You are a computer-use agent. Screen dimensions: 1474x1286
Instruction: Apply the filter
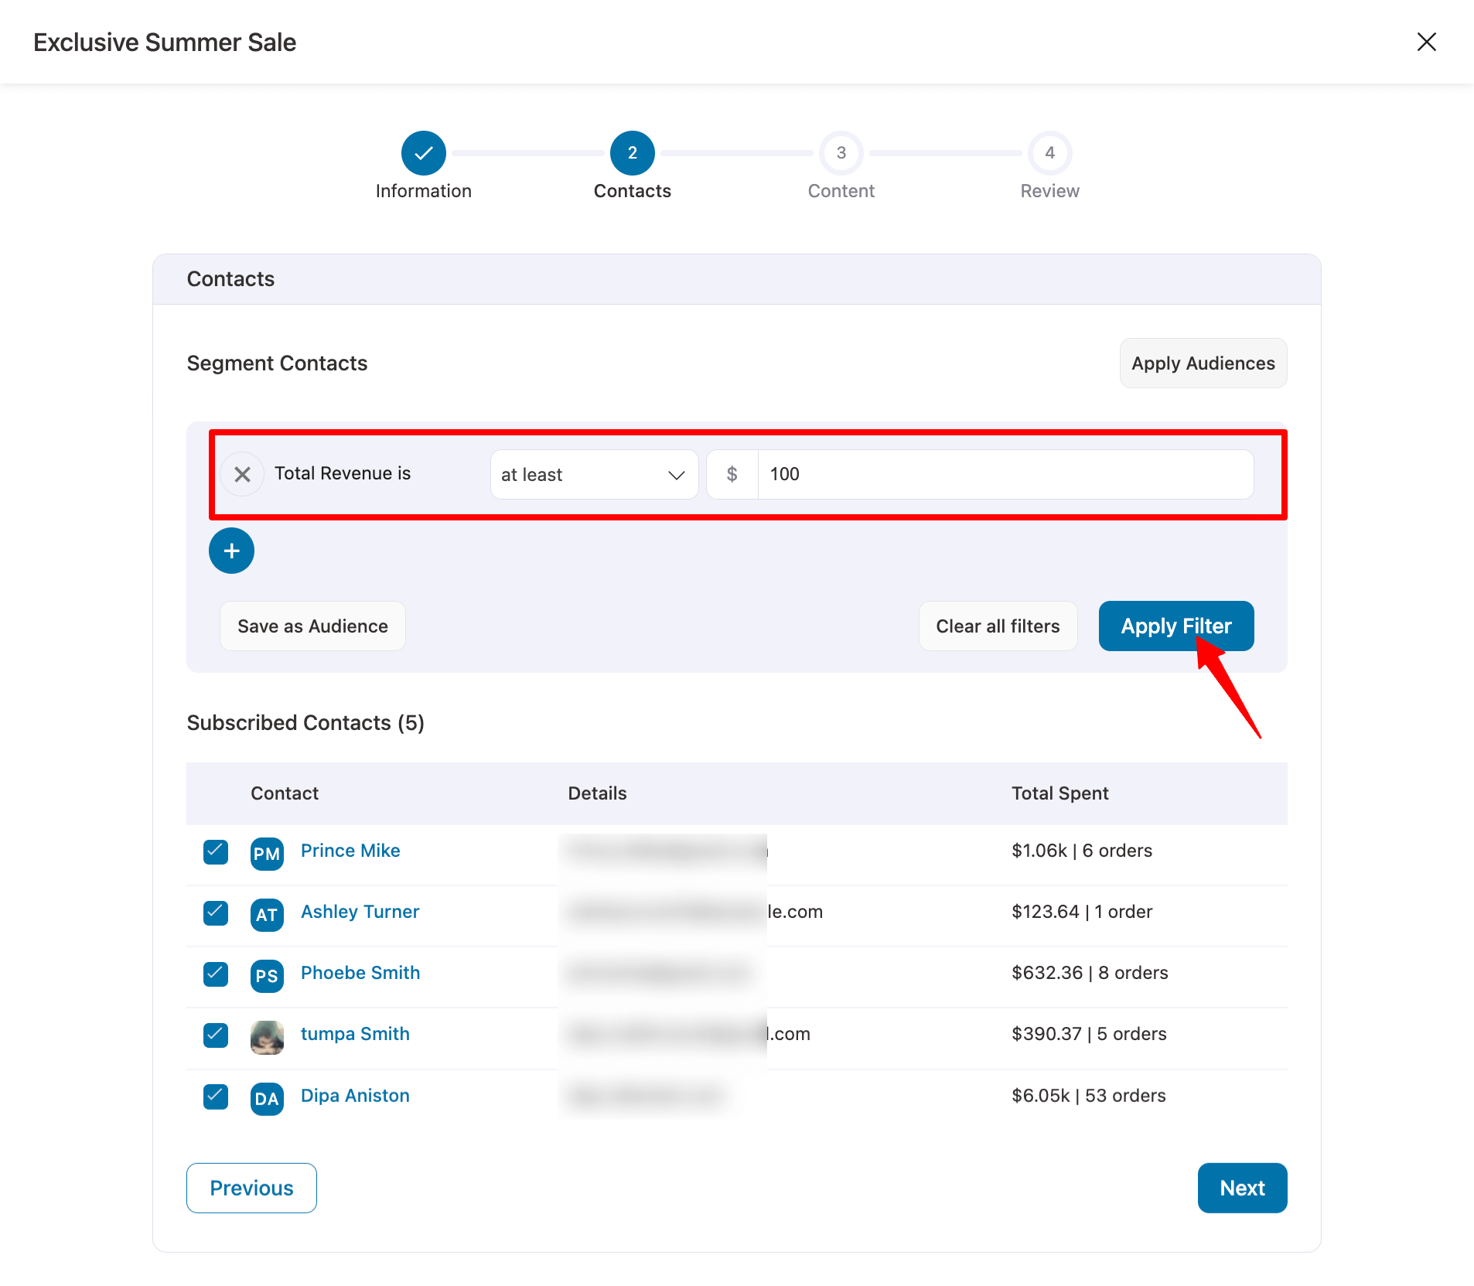tap(1175, 626)
